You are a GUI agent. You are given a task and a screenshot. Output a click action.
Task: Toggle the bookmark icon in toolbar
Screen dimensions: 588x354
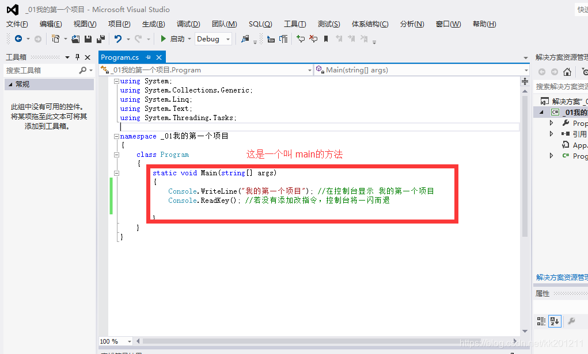coord(326,39)
